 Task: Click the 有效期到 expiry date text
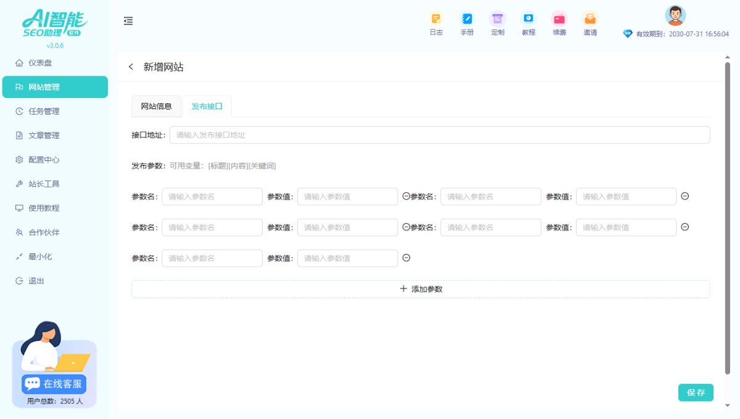683,35
